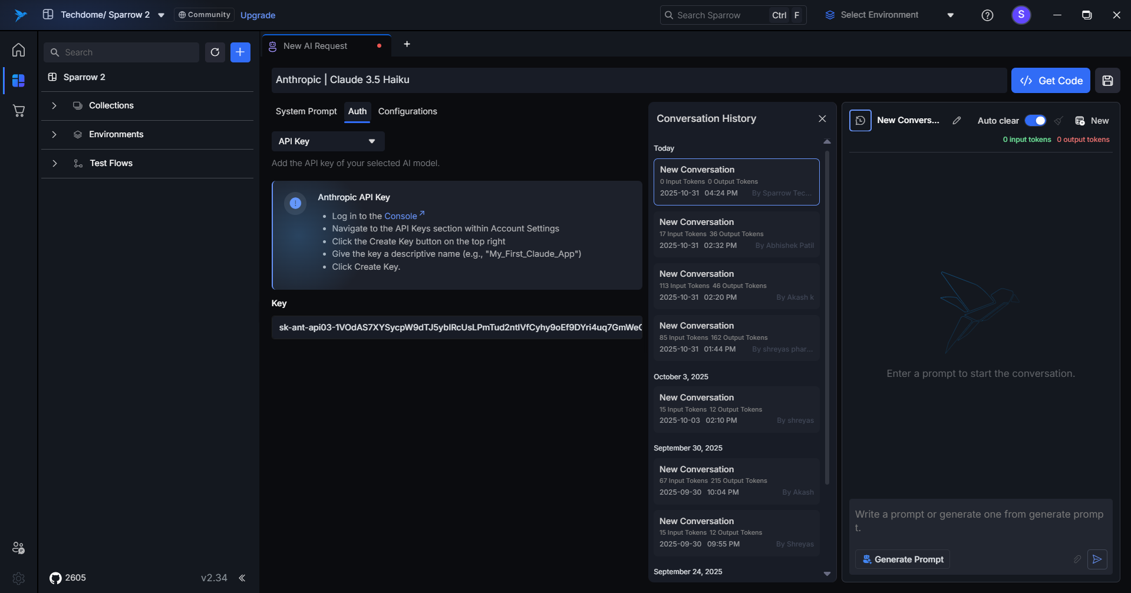
Task: Click the send prompt arrow icon
Action: 1097,559
